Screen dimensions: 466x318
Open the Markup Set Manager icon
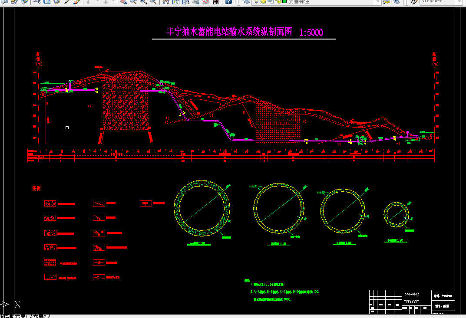206,1
